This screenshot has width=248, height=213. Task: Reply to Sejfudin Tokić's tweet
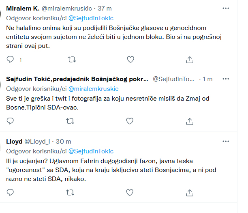(x=11, y=121)
